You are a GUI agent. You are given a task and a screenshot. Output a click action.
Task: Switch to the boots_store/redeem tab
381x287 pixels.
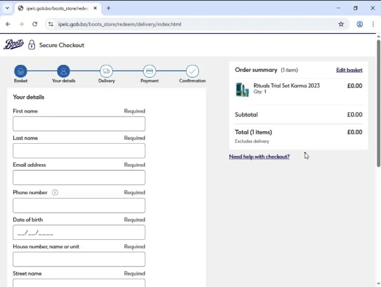(57, 8)
